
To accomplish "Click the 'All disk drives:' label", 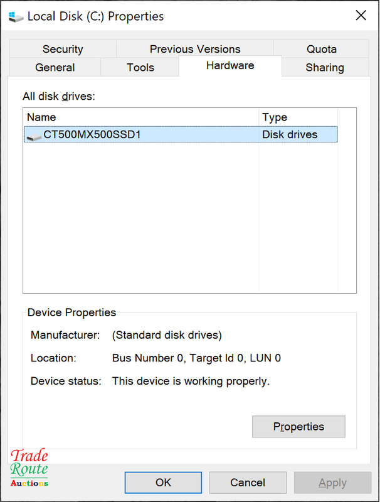I will coord(59,96).
